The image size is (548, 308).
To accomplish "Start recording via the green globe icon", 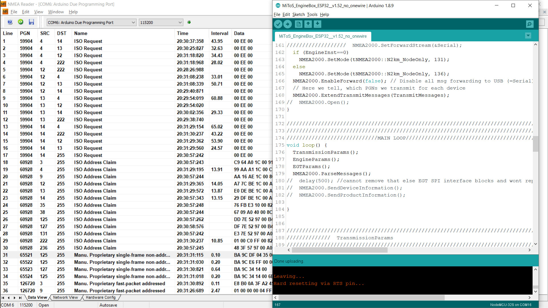I will click(x=20, y=22).
